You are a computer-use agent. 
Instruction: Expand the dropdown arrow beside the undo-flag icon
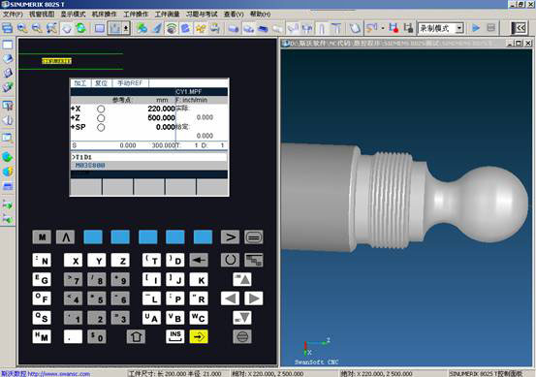point(383,28)
